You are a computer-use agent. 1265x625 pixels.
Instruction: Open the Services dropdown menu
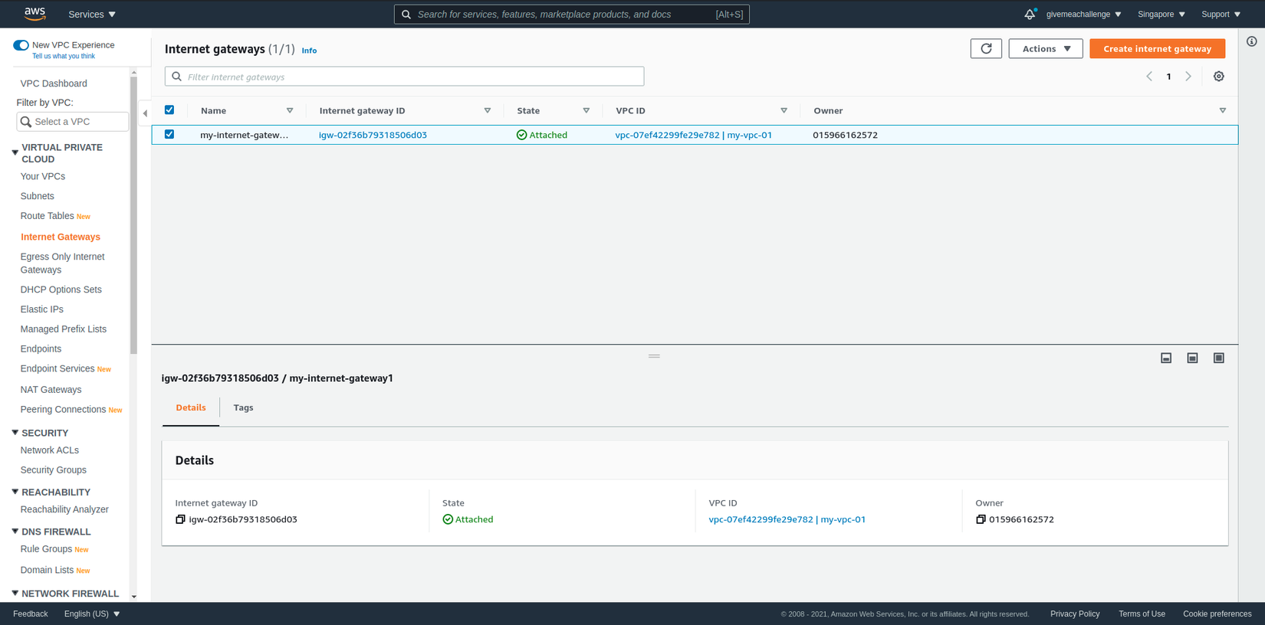click(92, 14)
